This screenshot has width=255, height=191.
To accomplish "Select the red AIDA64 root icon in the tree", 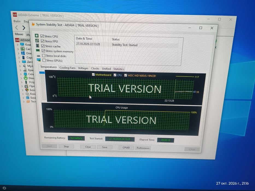I will tap(17, 40).
